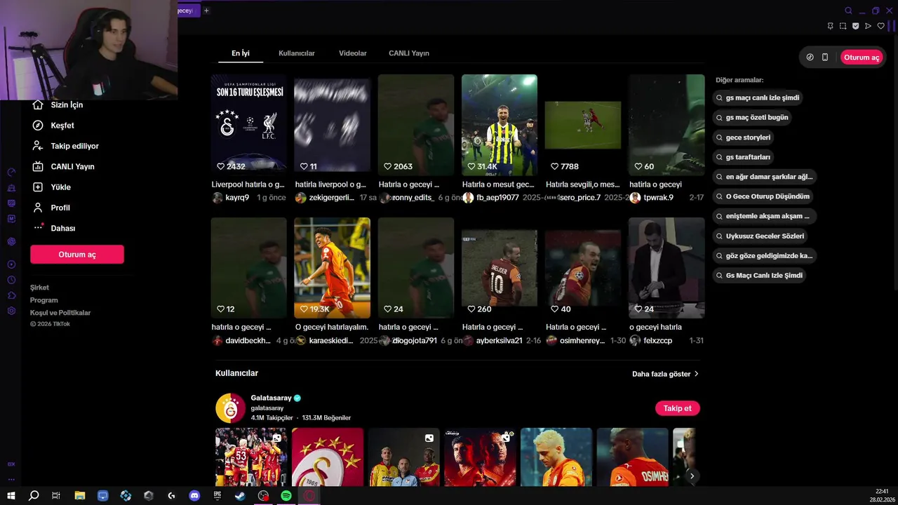
Task: Select the En İyi tab
Action: pos(241,53)
